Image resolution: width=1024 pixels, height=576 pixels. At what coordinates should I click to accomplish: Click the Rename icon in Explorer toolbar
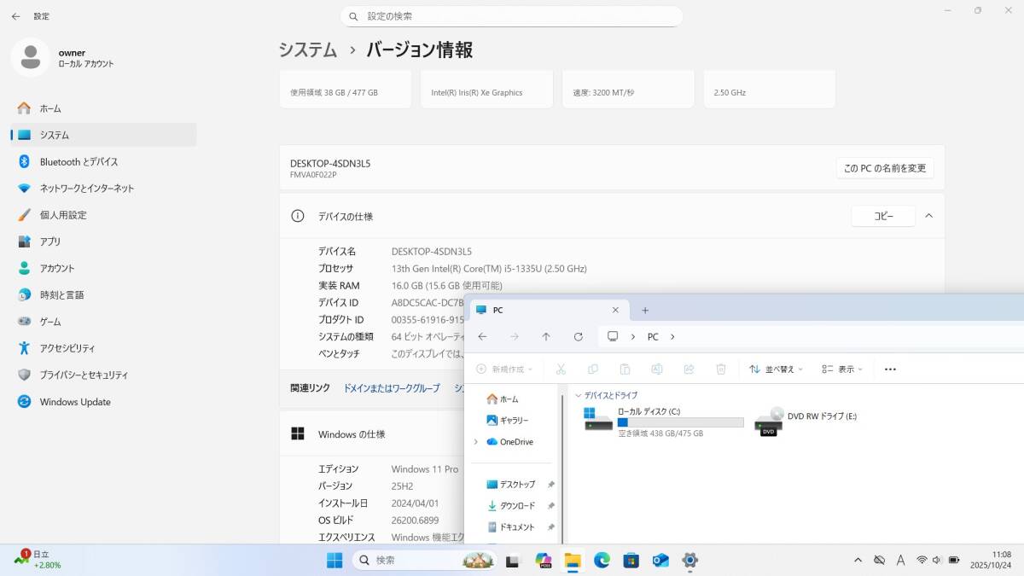pos(657,368)
